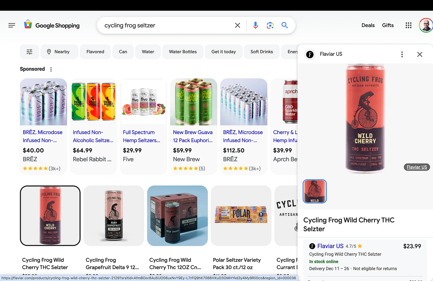Open Five hemp seltzers ad image
Screen dimensions: 433x281
[x=144, y=102]
